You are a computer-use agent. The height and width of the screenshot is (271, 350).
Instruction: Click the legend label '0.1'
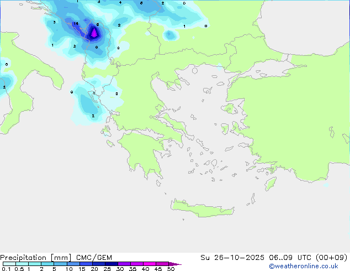click(x=6, y=269)
